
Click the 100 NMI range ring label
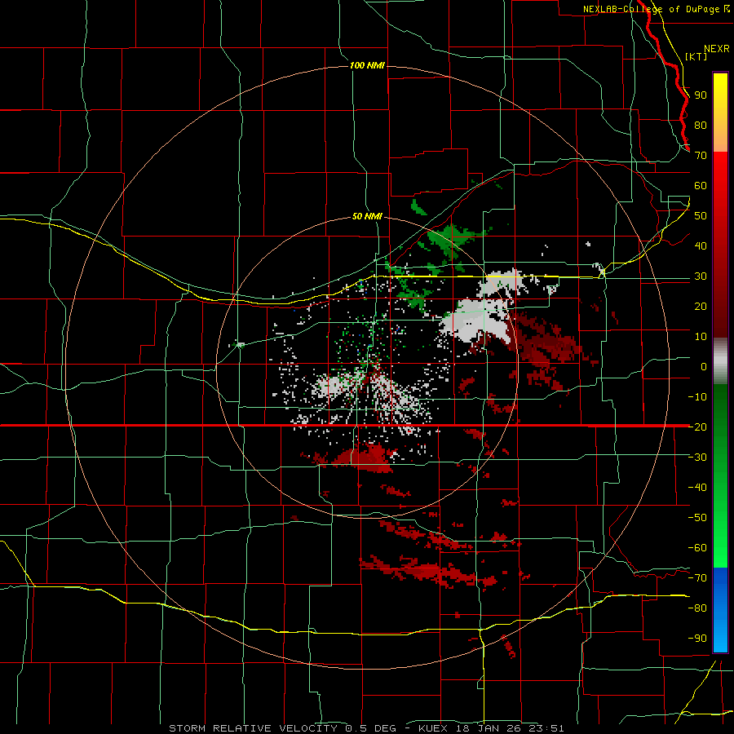pyautogui.click(x=367, y=65)
